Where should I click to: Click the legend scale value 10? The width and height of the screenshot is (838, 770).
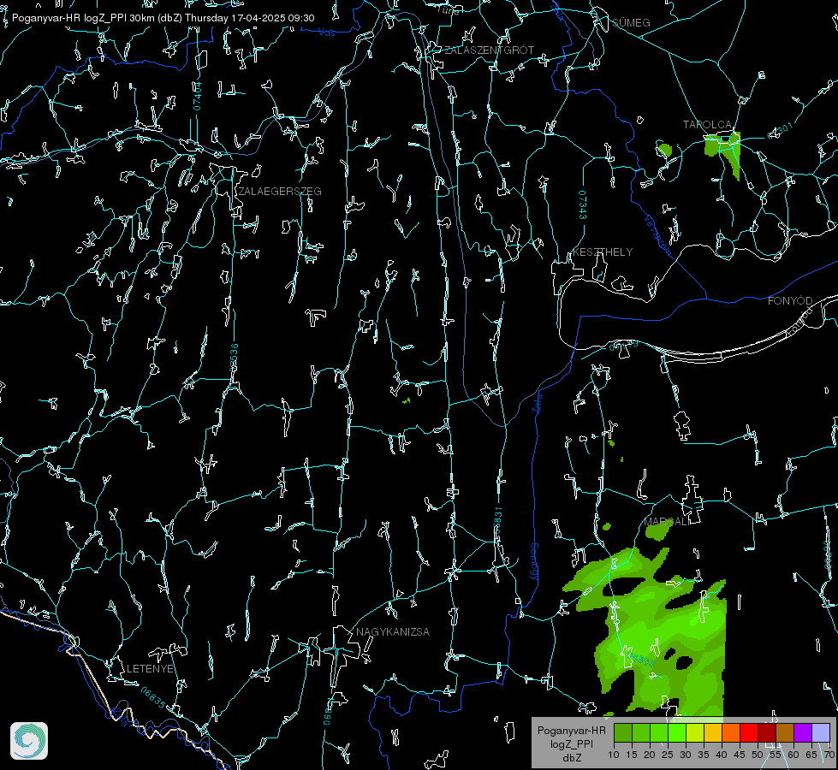[614, 755]
